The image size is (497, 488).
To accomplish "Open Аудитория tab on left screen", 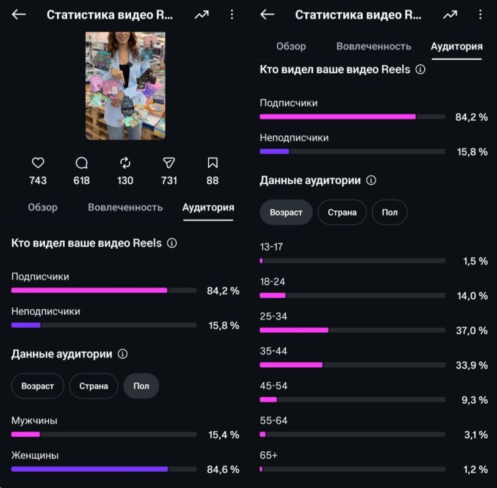I will [x=208, y=207].
